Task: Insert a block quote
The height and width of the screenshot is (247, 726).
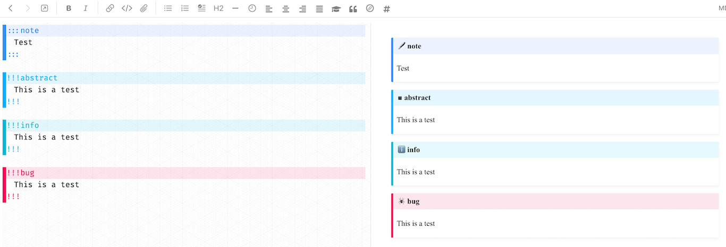Action: [x=353, y=8]
